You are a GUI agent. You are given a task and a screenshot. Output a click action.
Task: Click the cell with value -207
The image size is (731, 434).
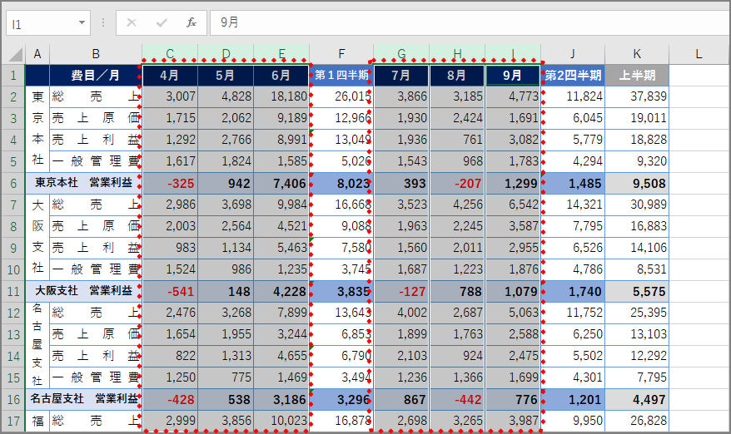click(x=457, y=184)
